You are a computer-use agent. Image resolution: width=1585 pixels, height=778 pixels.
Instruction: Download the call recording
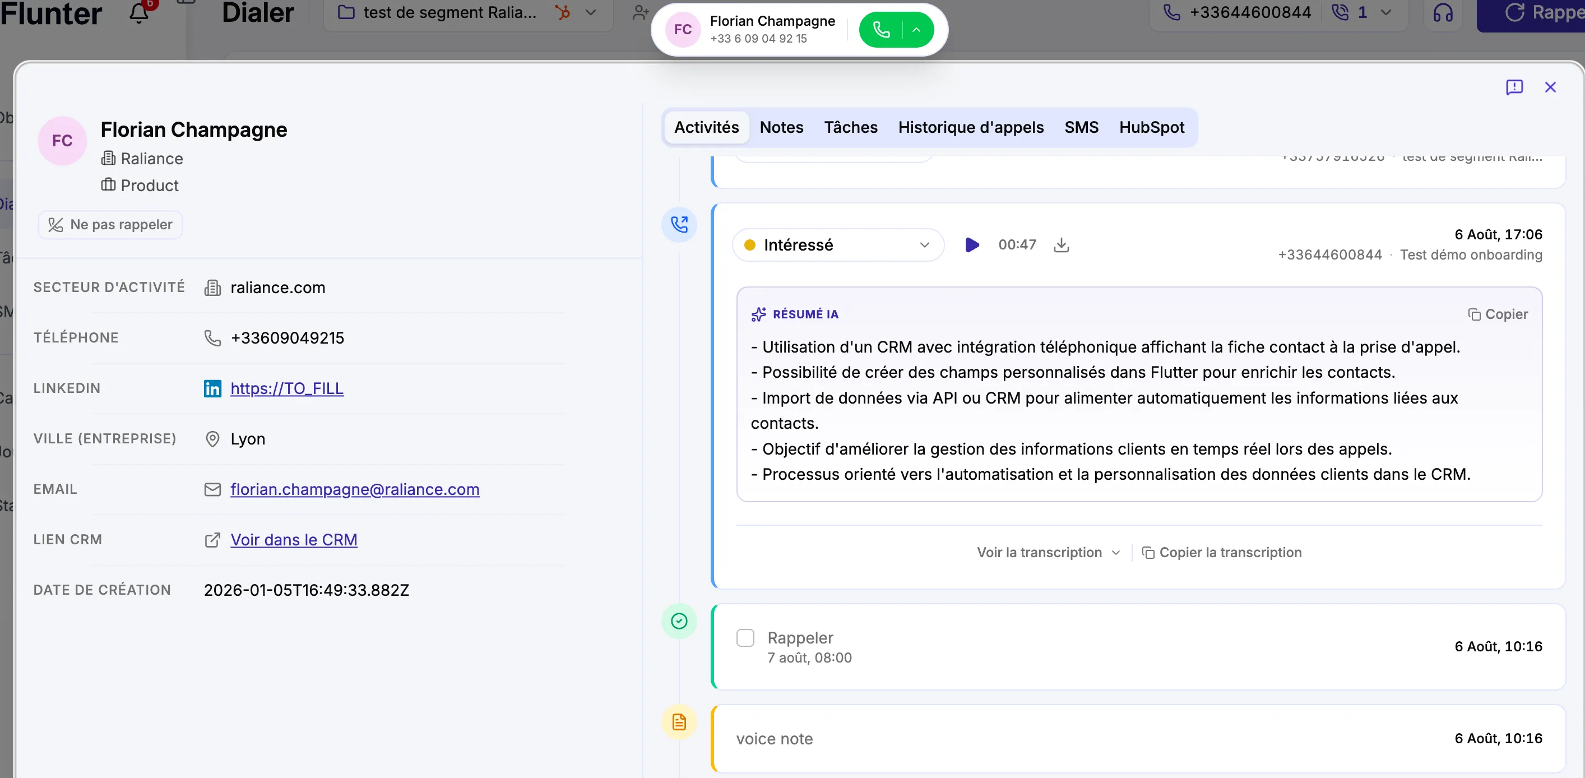pyautogui.click(x=1062, y=245)
